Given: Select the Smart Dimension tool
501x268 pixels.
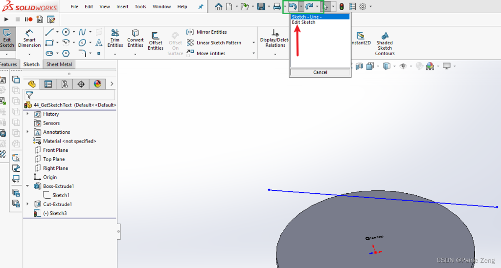Looking at the screenshot, I should coord(29,38).
